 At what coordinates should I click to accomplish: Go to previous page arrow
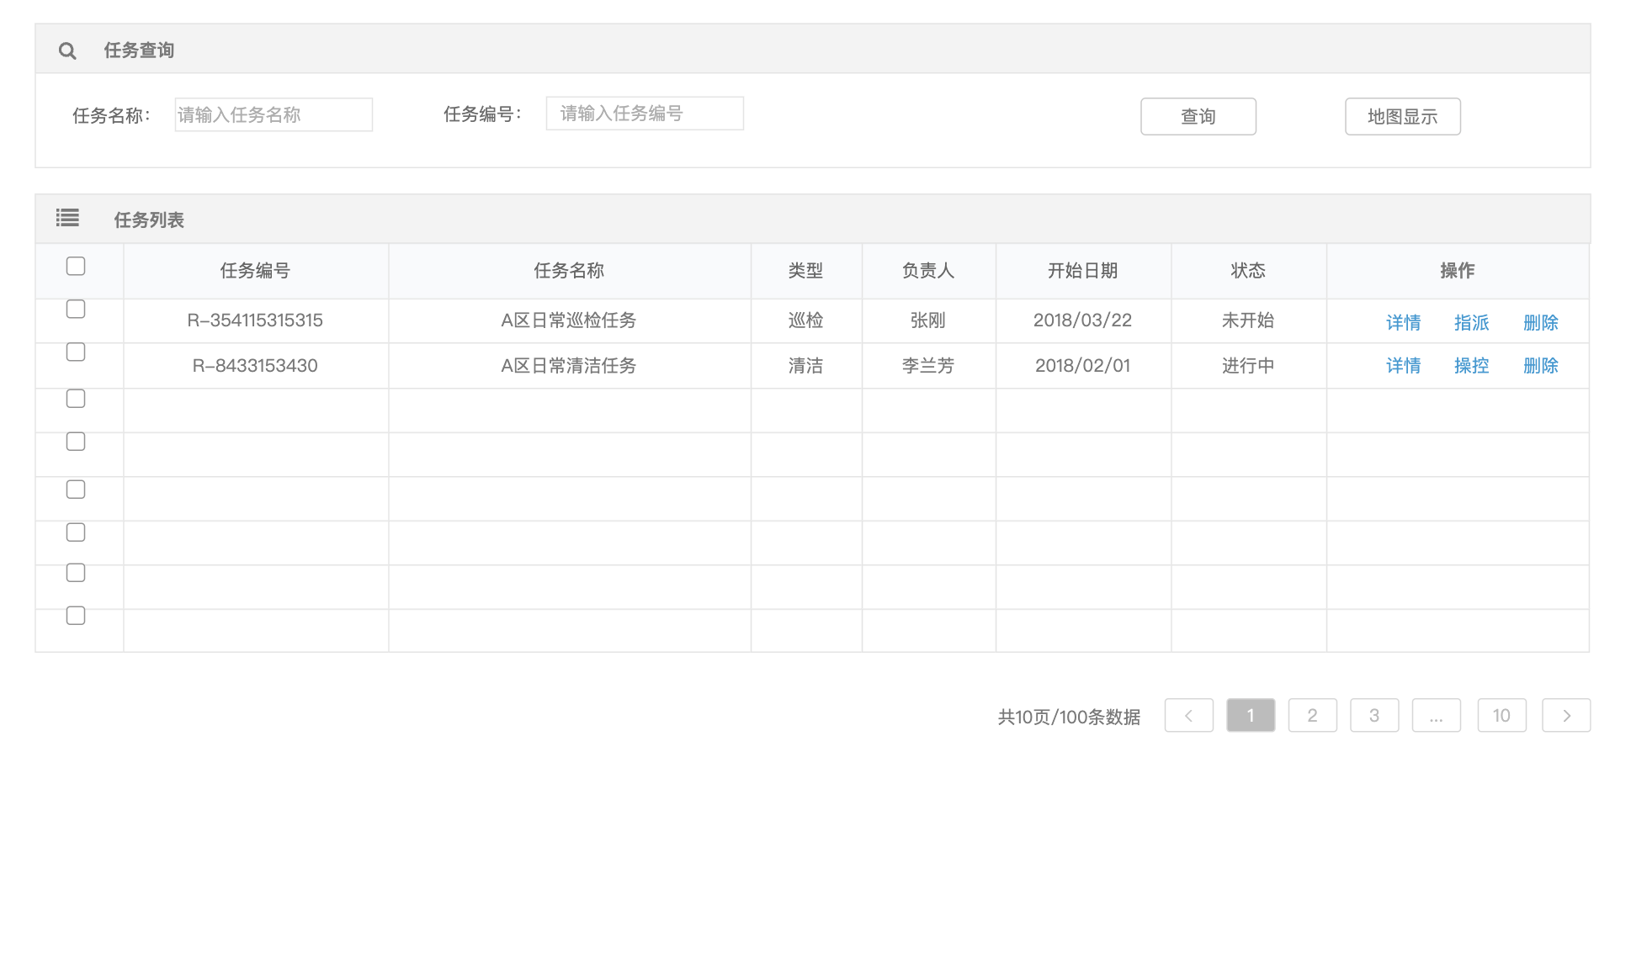click(x=1188, y=716)
